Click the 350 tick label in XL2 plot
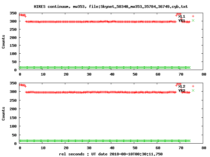The image size is (210, 157). tap(13, 83)
